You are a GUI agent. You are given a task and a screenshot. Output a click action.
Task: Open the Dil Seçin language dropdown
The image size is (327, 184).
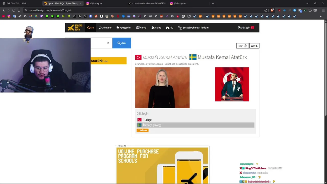click(246, 28)
